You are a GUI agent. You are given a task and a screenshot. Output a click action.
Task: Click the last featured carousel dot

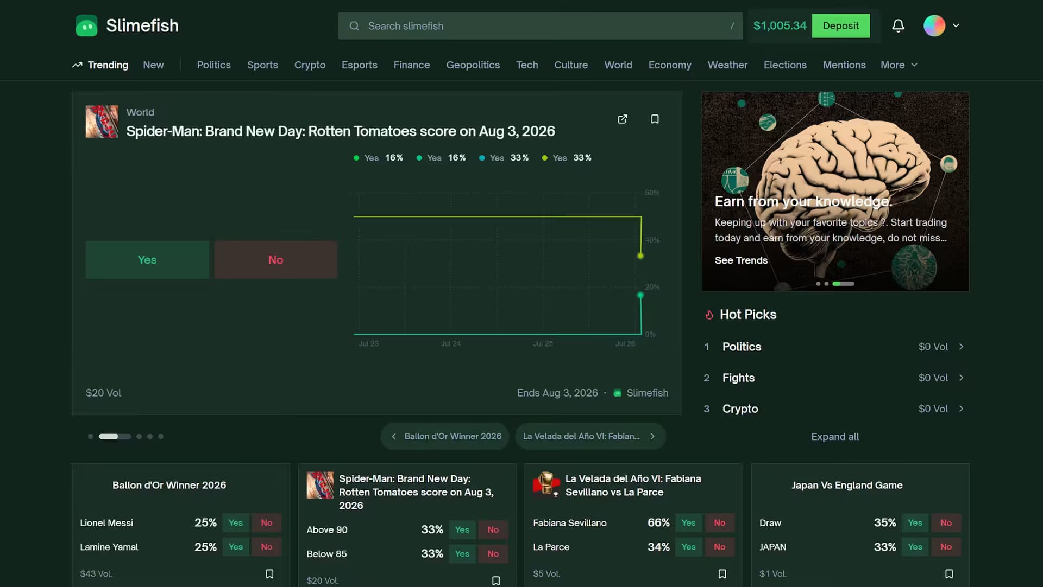point(161,437)
